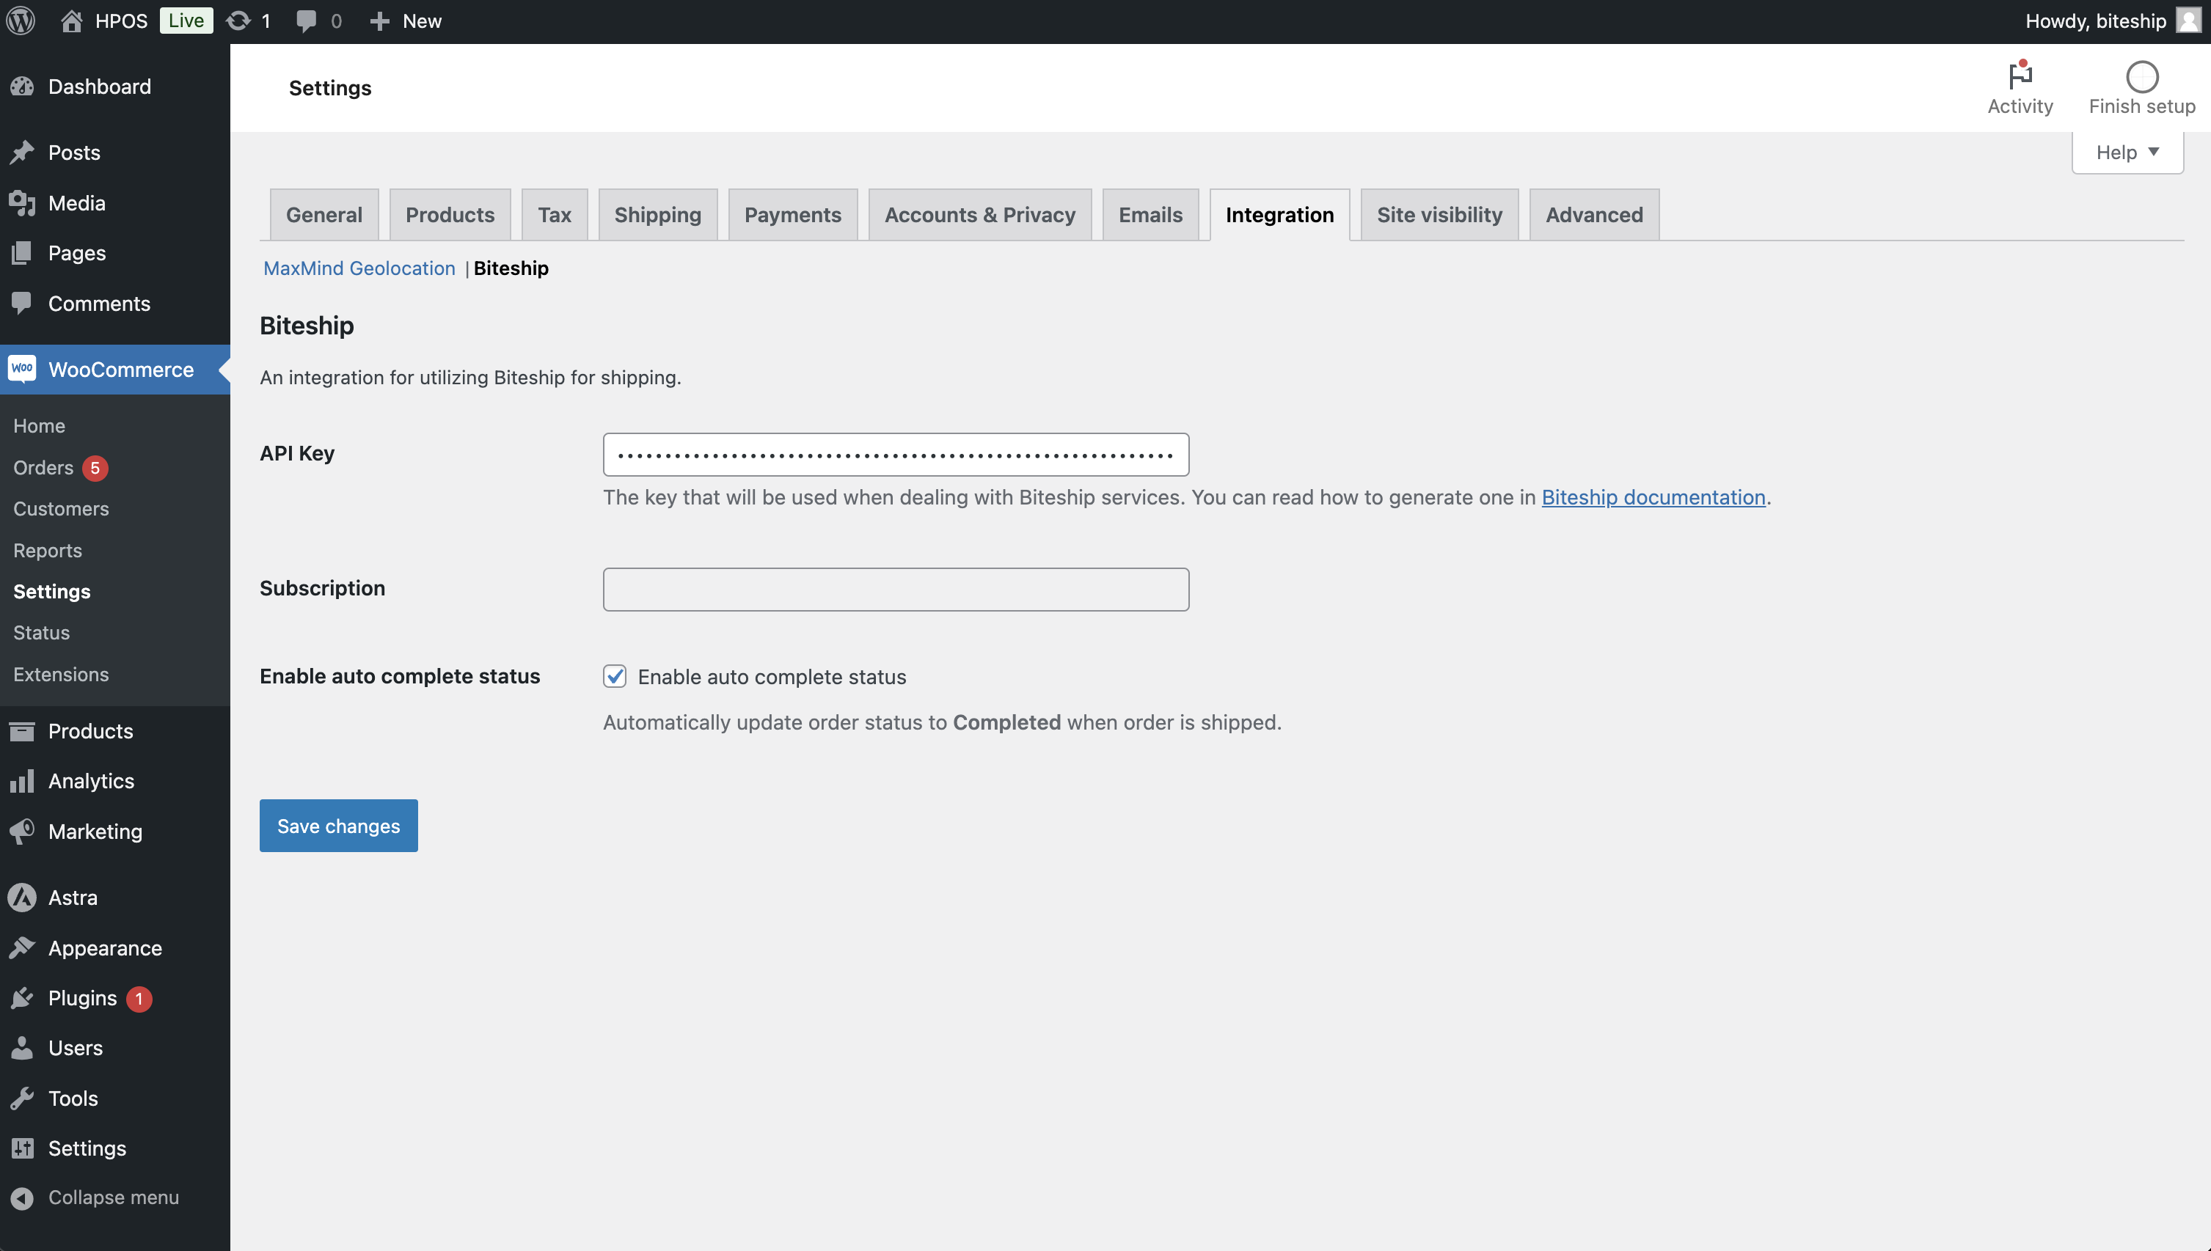The image size is (2211, 1251).
Task: Click the comments bubble in admin bar
Action: tap(306, 21)
